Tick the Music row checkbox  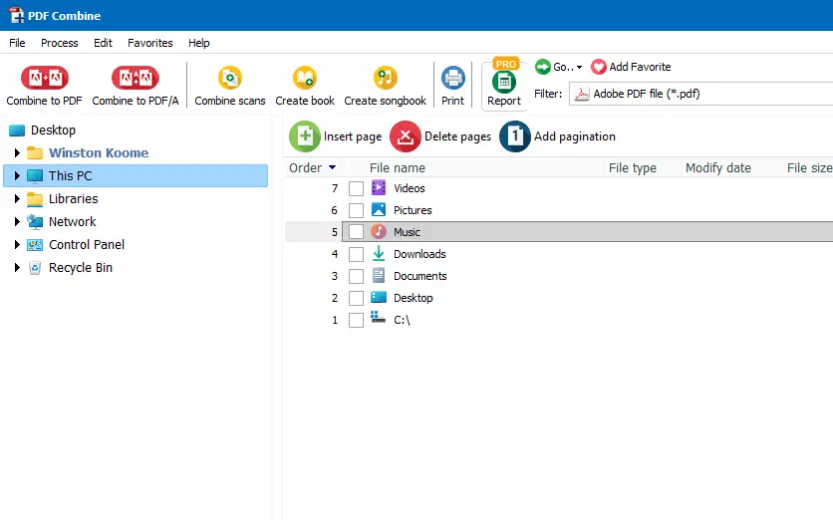(x=356, y=232)
